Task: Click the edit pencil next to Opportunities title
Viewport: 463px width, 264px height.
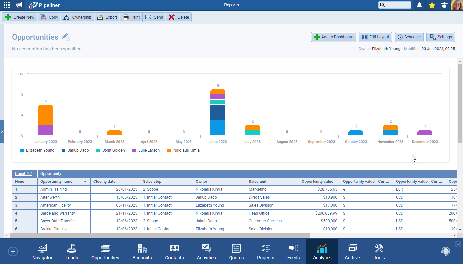Action: coord(66,37)
